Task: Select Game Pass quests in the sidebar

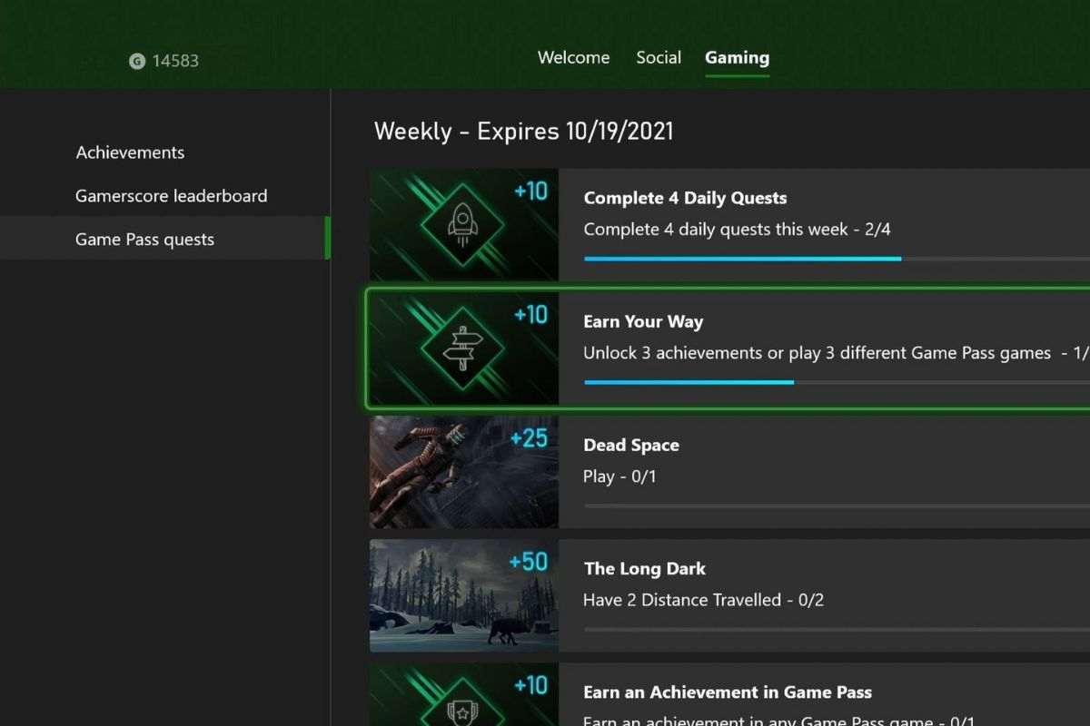Action: (x=144, y=239)
